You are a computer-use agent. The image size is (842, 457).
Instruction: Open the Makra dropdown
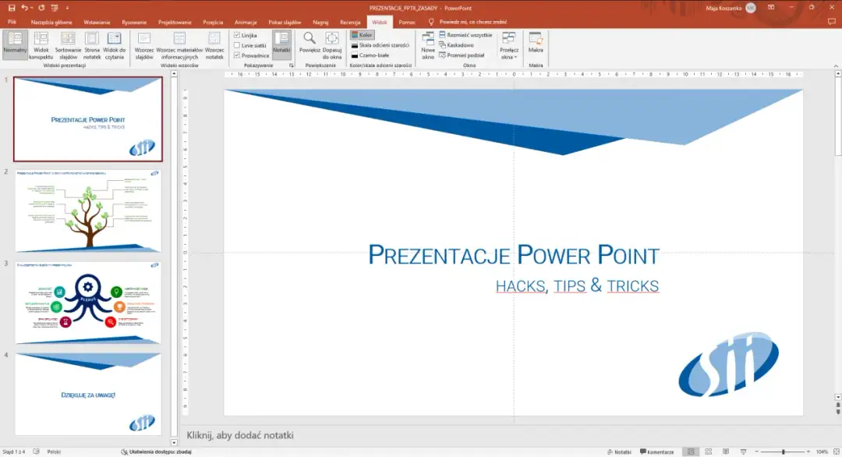535,45
